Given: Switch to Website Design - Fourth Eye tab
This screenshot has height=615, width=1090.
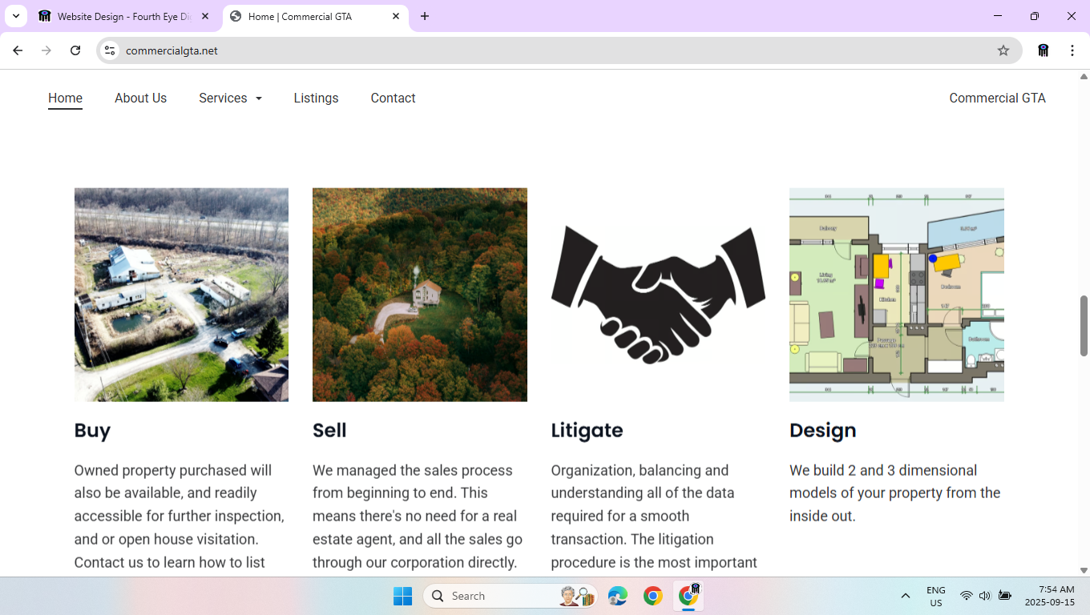Looking at the screenshot, I should [x=124, y=16].
